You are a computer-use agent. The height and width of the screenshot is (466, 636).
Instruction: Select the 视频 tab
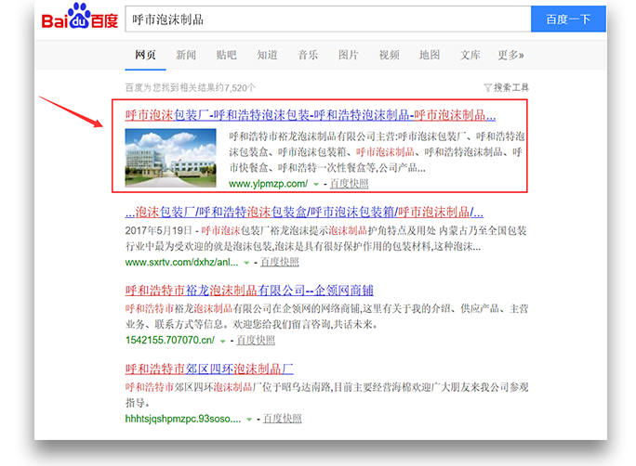coord(389,55)
